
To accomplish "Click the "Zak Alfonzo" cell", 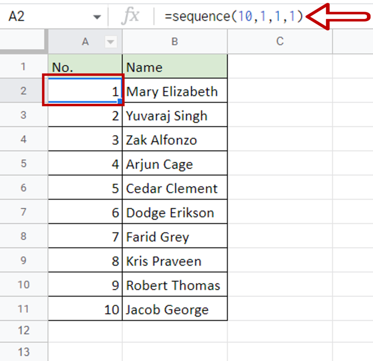I will point(175,139).
